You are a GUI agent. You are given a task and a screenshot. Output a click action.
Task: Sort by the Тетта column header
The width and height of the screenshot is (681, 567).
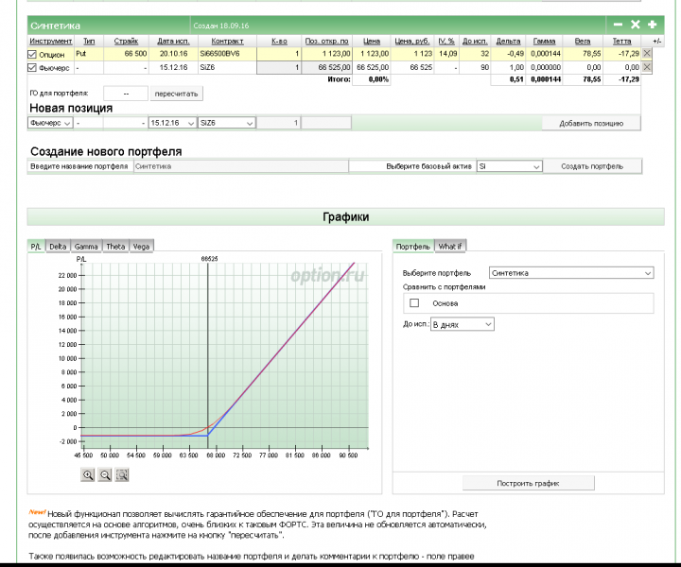coord(621,41)
